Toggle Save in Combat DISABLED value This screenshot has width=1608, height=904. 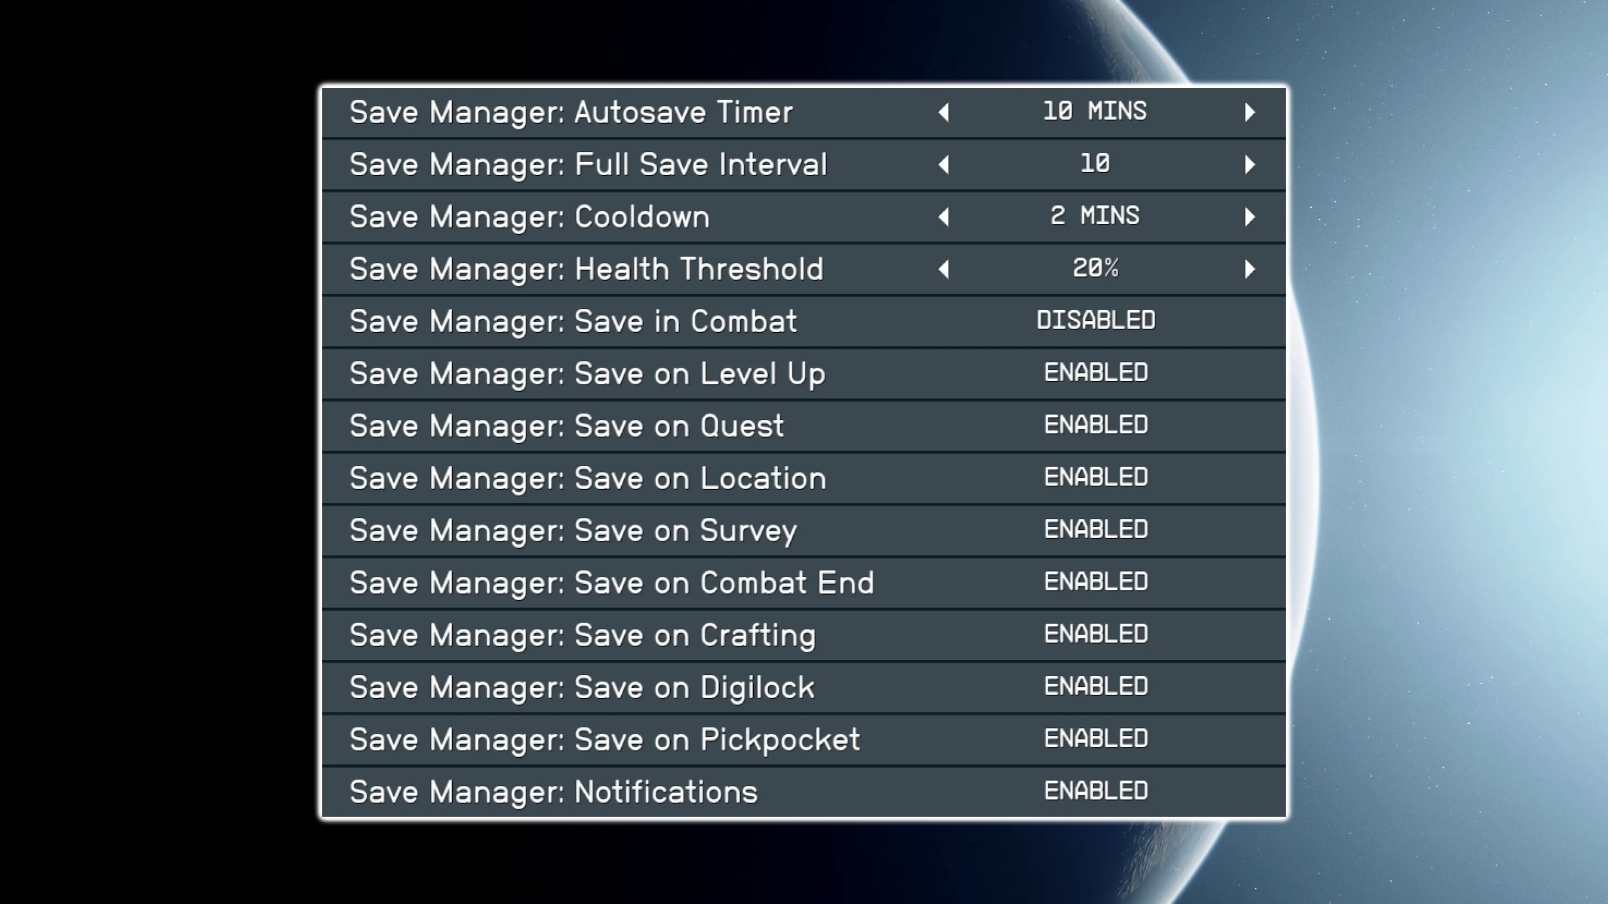point(1095,321)
